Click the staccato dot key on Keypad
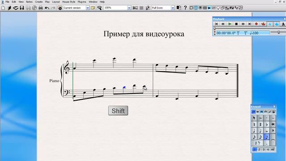The width and height of the screenshot is (286, 161). tap(267, 118)
